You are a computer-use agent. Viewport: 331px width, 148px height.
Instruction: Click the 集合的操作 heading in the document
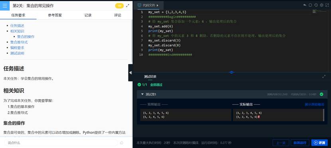click(14, 123)
